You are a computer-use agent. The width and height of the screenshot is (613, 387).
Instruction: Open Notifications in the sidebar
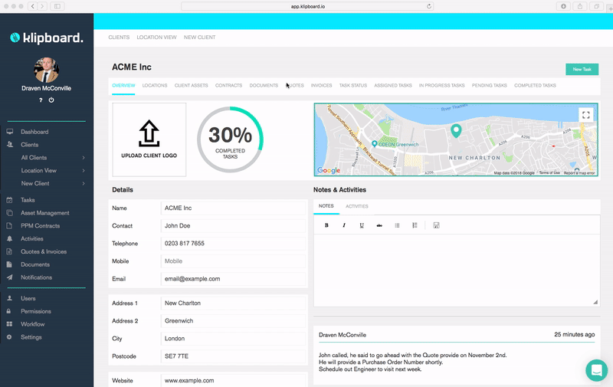[x=36, y=277]
